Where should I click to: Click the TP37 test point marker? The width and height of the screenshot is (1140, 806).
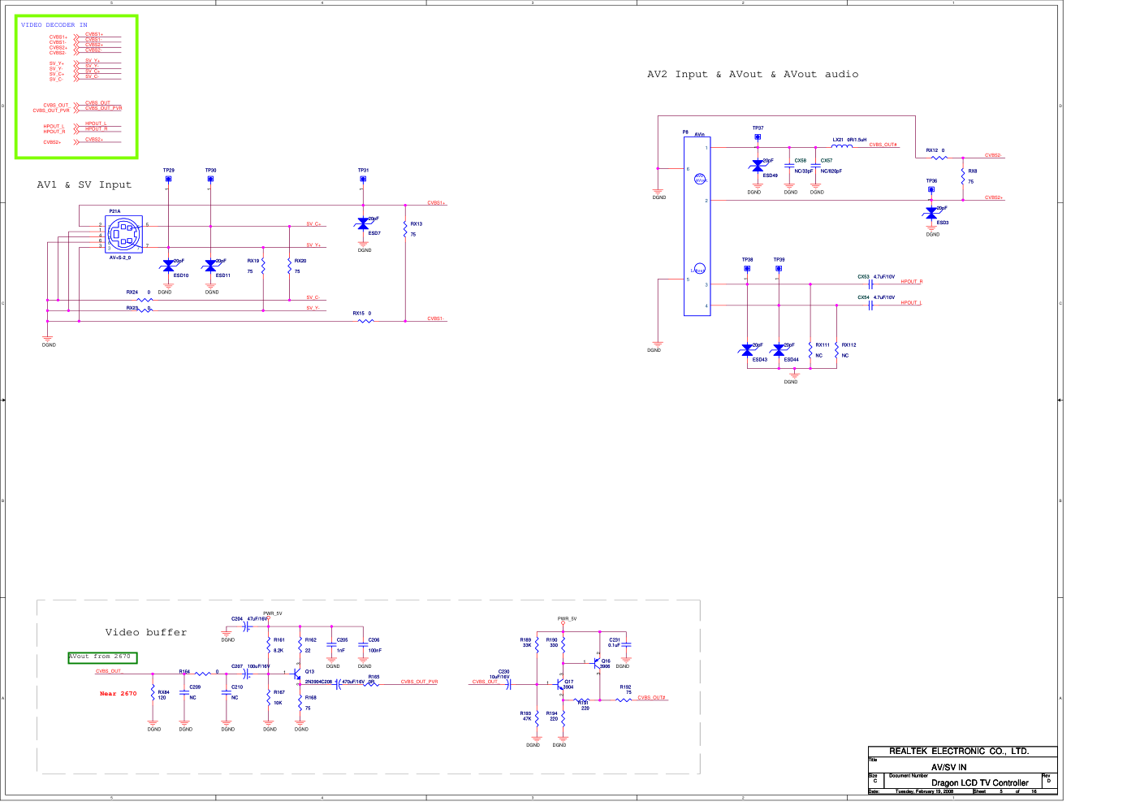[758, 136]
